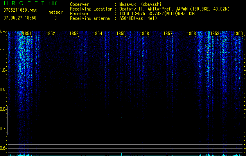The height and width of the screenshot is (156, 246).
Task: Click the 1857 time marker
Action: coord(168,34)
